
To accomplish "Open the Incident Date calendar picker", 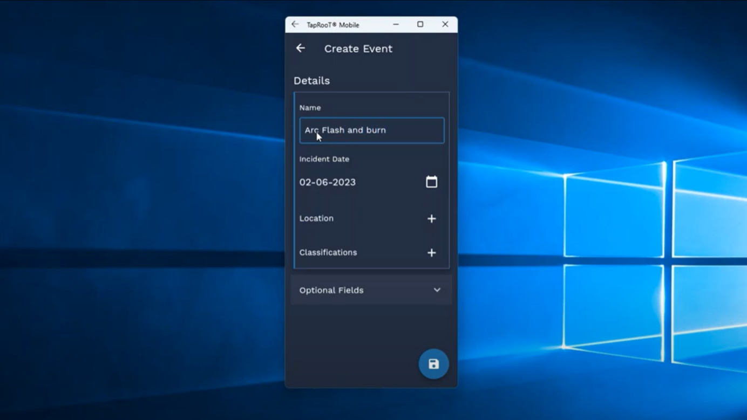I will coord(431,182).
